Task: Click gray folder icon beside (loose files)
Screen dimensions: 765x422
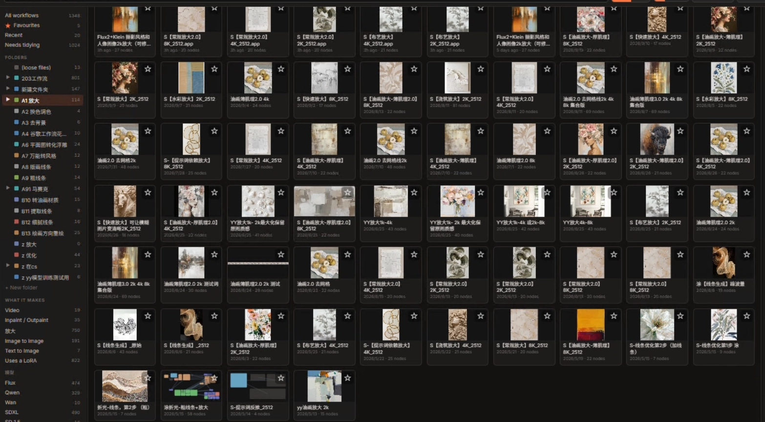Action: (x=17, y=67)
